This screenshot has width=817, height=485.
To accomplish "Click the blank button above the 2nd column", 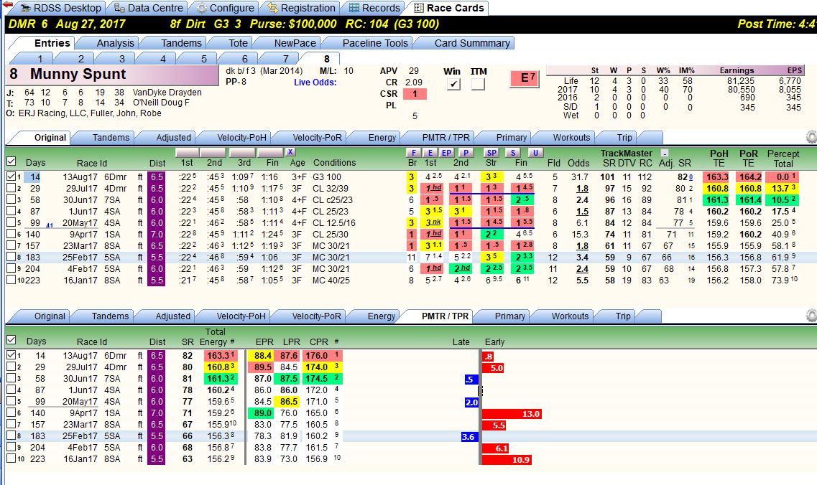I will (213, 153).
